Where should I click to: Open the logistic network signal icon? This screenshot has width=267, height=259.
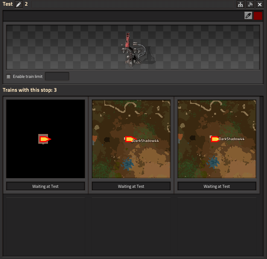(250, 5)
